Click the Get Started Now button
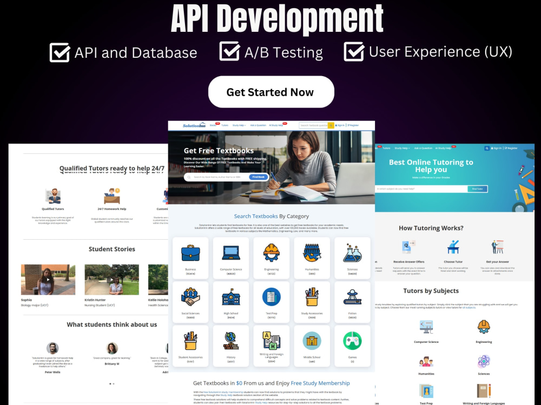 point(271,92)
